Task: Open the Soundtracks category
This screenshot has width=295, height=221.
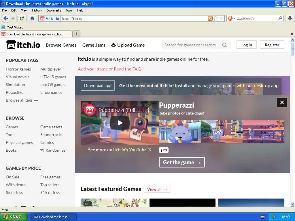Action: pyautogui.click(x=51, y=135)
